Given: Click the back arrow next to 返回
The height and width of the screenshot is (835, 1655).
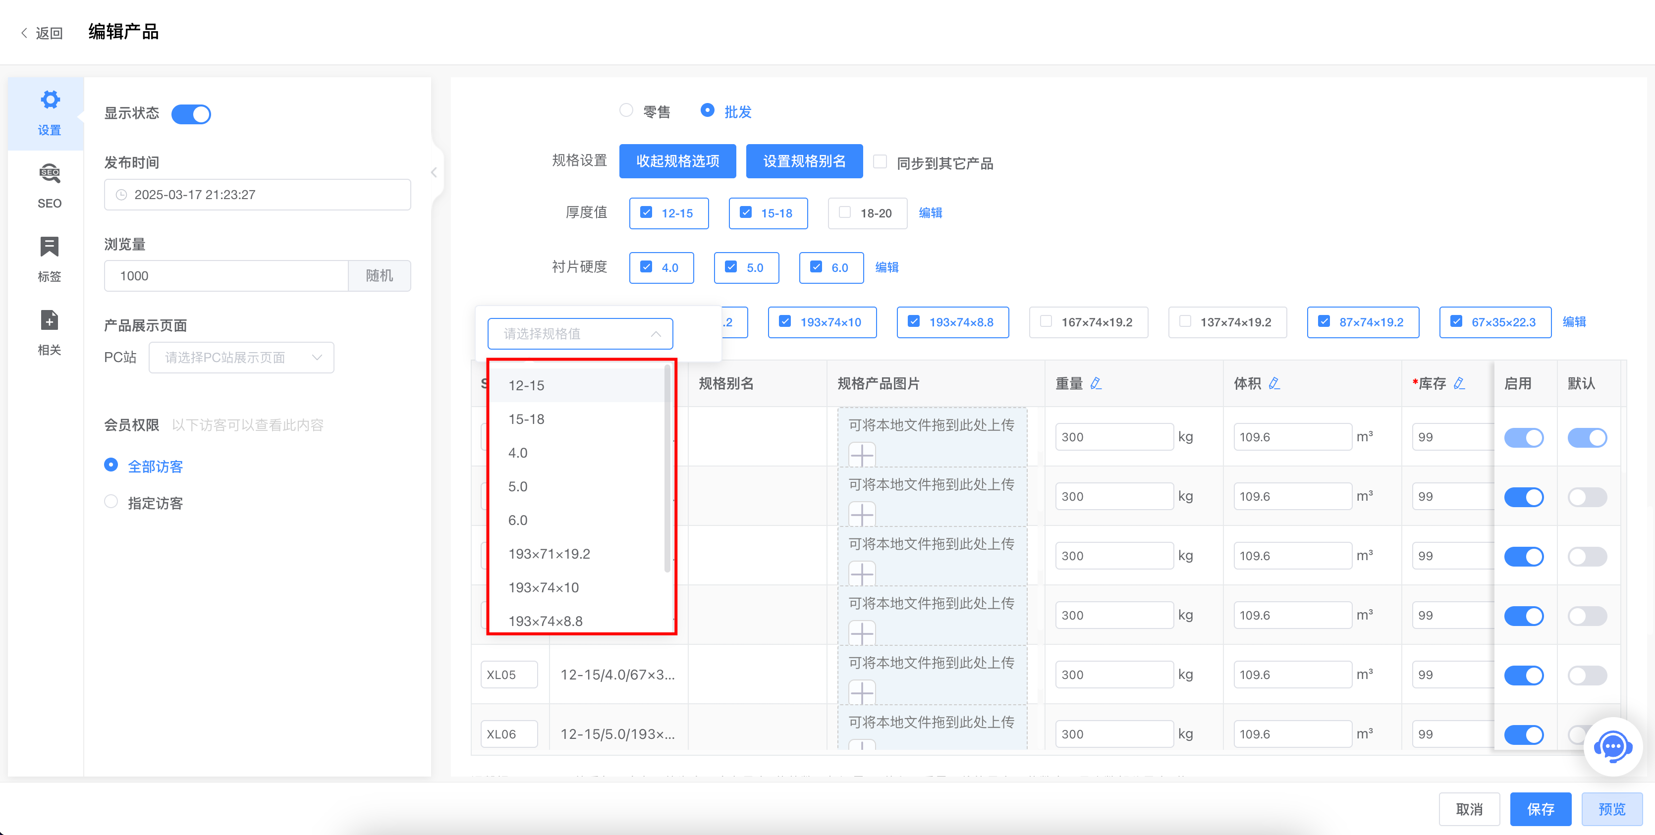Looking at the screenshot, I should 24,33.
